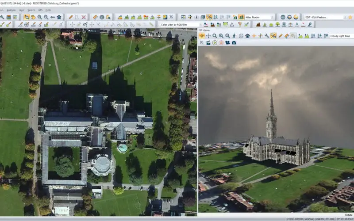354x221 pixels.
Task: Open the wrench settings in 3D Viewer
Action: 267,36
